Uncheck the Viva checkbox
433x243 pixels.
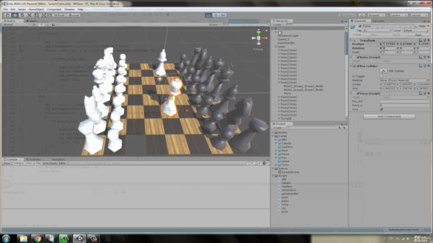point(382,109)
